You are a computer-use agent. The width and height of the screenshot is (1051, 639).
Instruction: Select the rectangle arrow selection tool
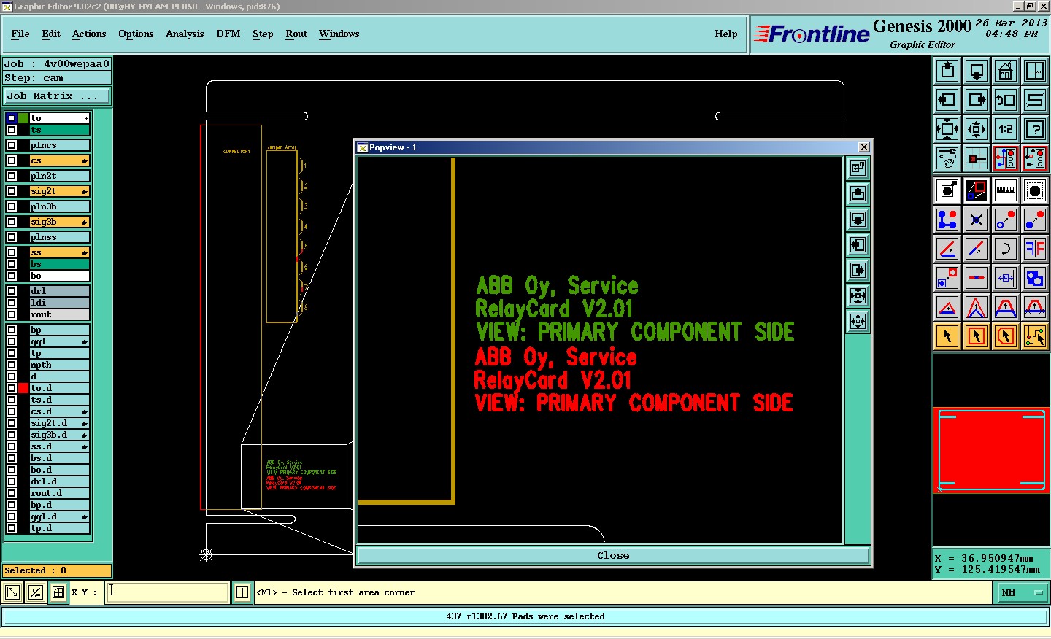click(x=977, y=336)
